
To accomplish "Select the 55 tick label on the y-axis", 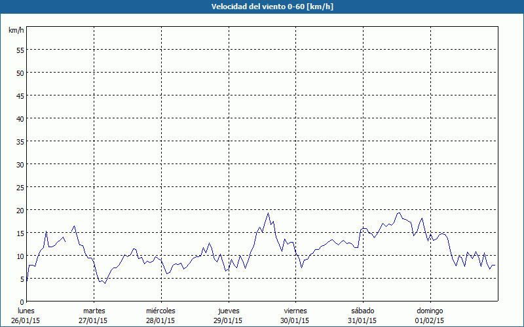I will coord(20,50).
